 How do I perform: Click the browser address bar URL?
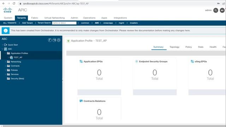click(56, 4)
